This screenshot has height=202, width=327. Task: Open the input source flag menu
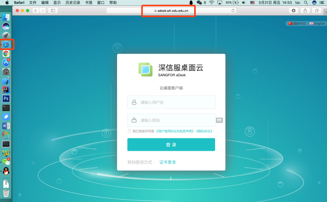point(252,3)
